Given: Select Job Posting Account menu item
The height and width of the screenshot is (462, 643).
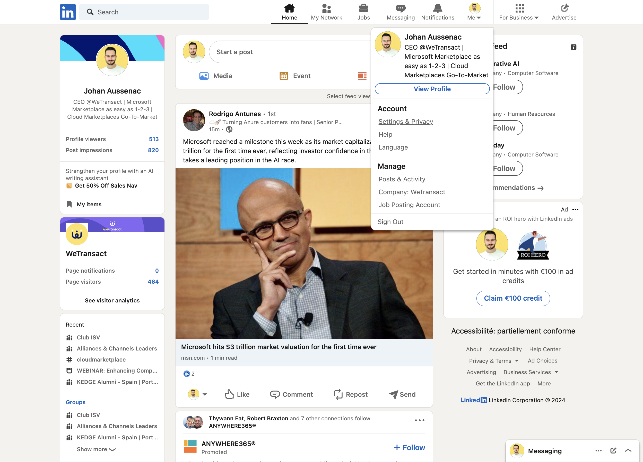Looking at the screenshot, I should point(409,205).
